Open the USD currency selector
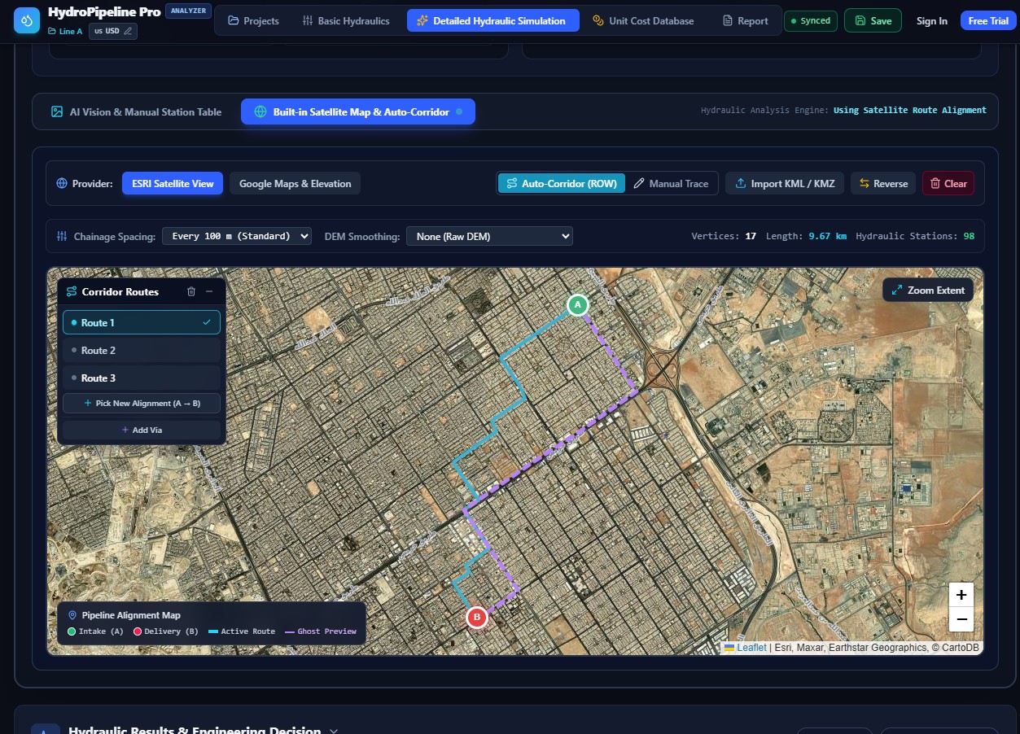This screenshot has height=734, width=1020. point(113,31)
